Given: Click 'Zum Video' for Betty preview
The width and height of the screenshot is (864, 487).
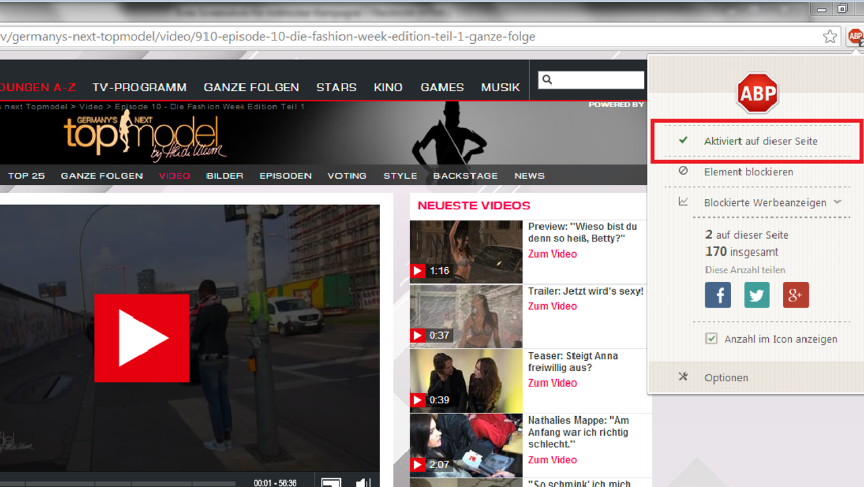Looking at the screenshot, I should pyautogui.click(x=552, y=254).
